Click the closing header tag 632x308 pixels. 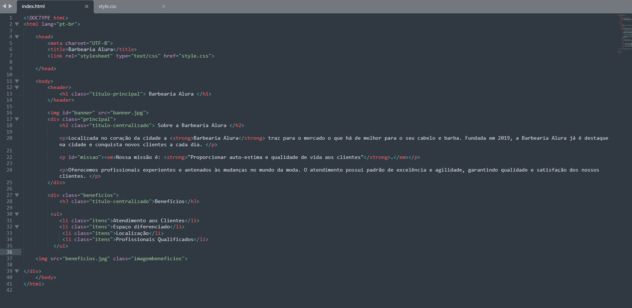coord(61,100)
